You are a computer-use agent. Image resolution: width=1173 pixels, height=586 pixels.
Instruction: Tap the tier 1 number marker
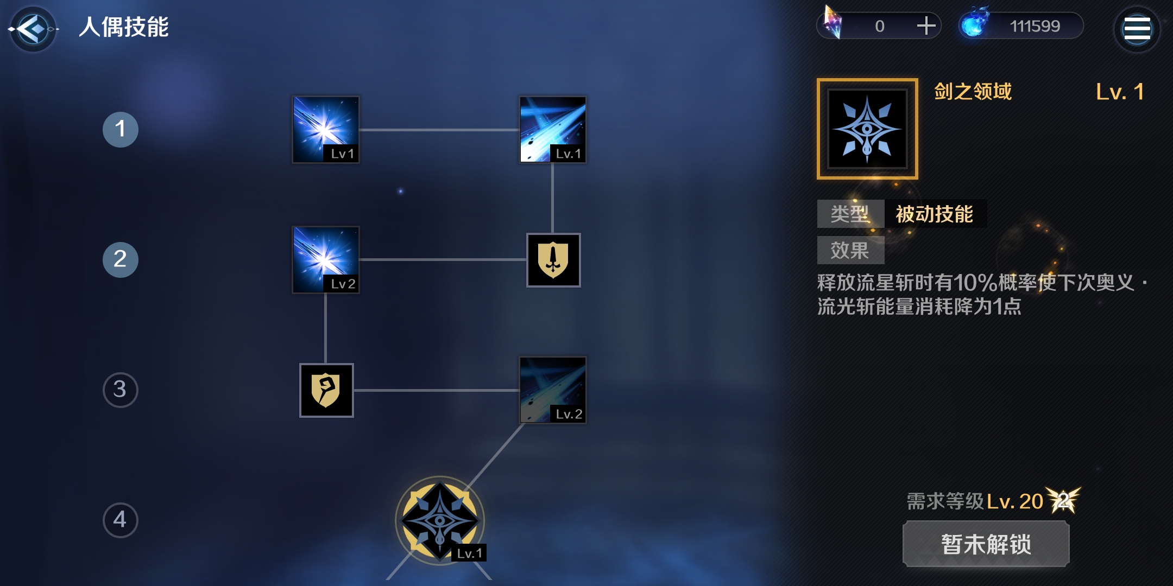pos(121,130)
